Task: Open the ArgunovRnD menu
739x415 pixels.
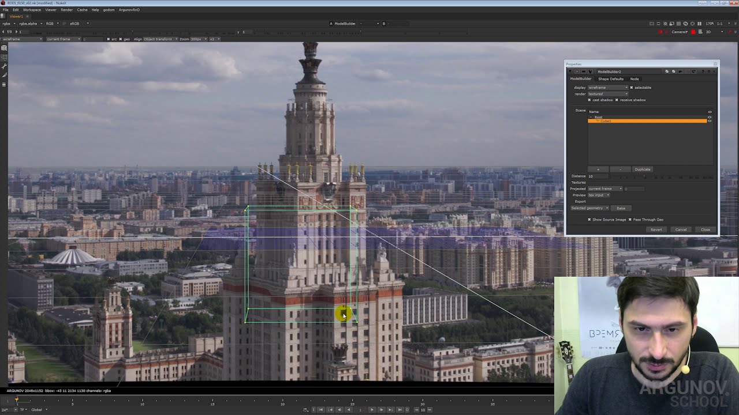Action: (x=129, y=10)
